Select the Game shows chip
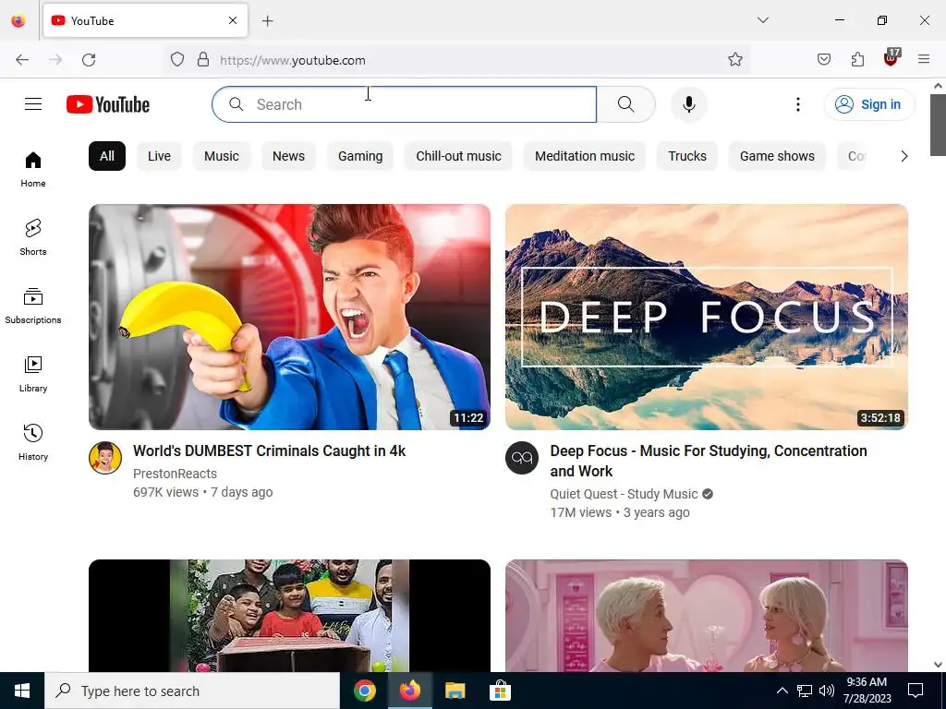 [x=777, y=156]
